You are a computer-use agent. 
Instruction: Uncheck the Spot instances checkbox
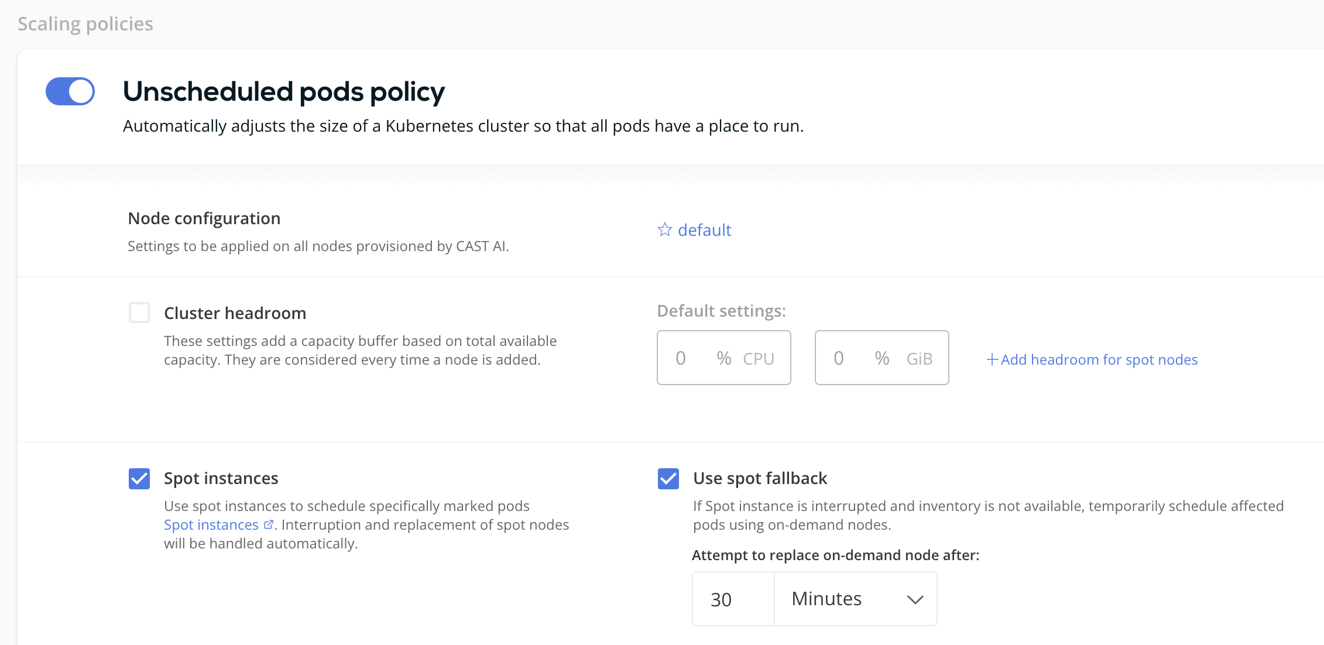pyautogui.click(x=139, y=478)
